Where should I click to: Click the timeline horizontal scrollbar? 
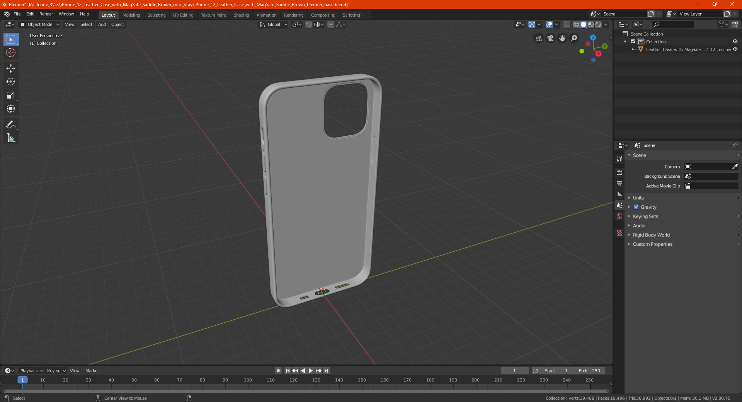coord(306,391)
